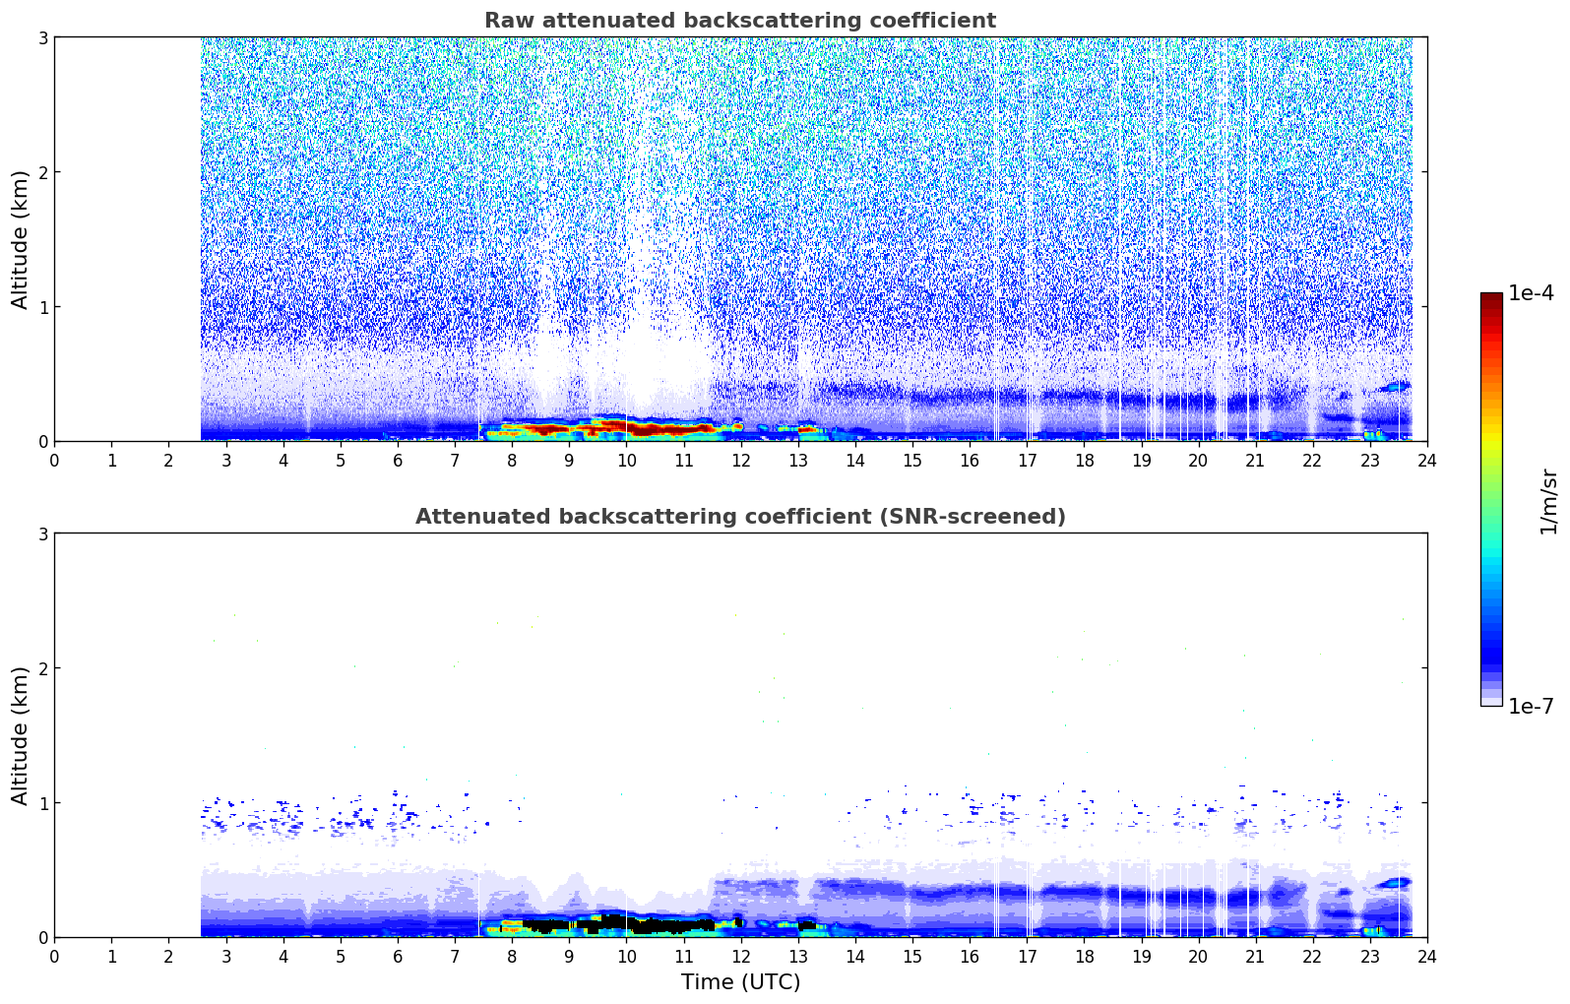Click the top plot's "Altitude (km)" axis label
The height and width of the screenshot is (1004, 1570).
coord(20,239)
